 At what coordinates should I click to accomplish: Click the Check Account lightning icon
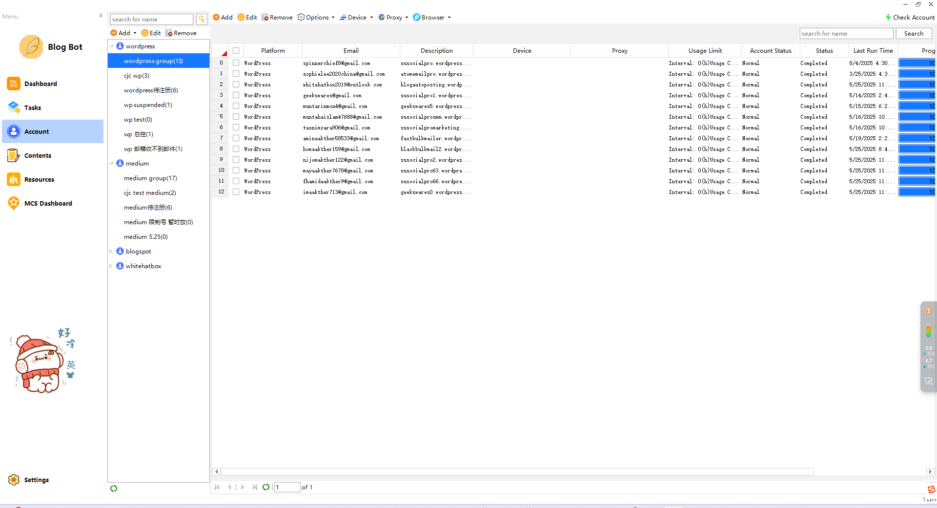coord(888,17)
